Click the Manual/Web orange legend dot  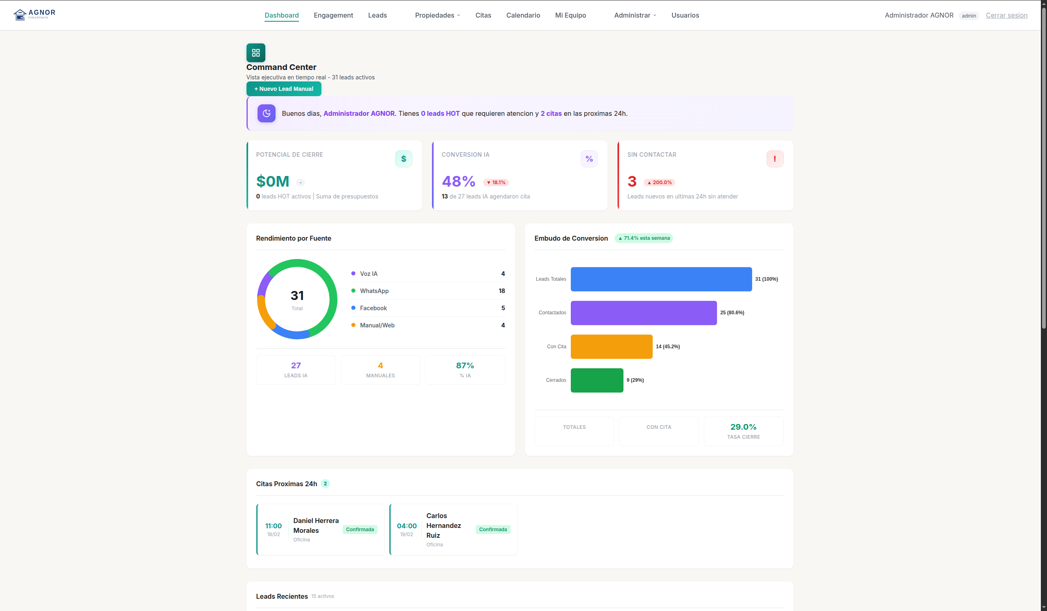point(353,325)
